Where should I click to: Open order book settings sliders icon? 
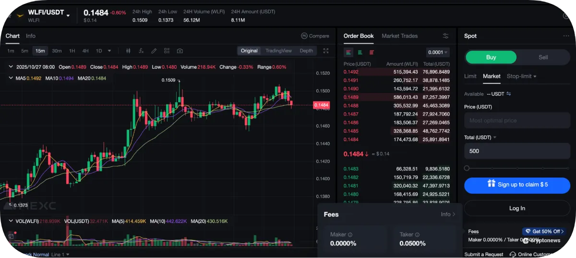[445, 36]
